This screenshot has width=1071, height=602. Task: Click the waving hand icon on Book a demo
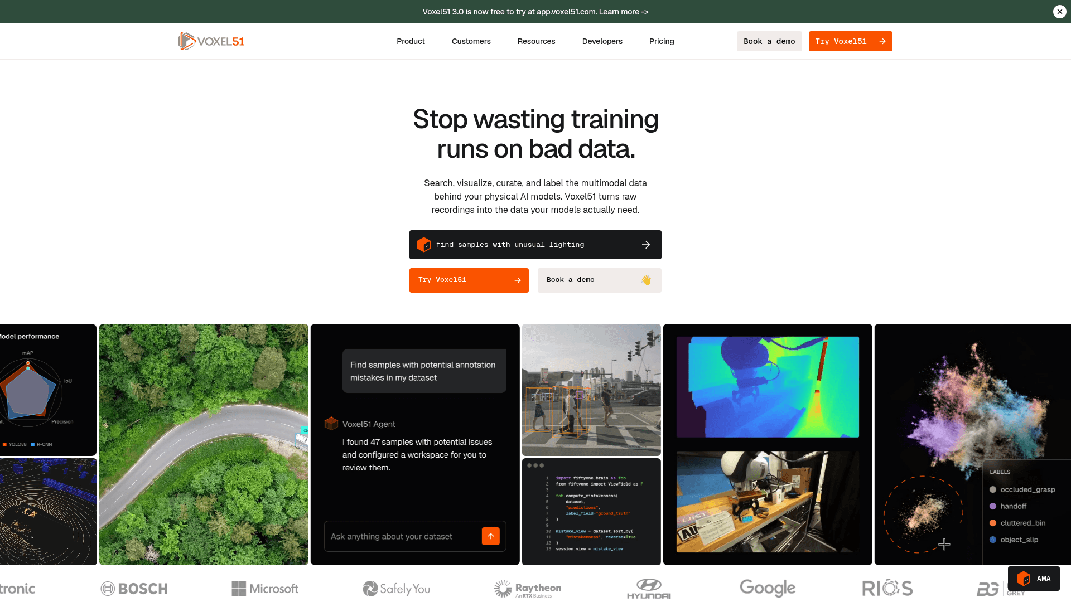[x=646, y=280]
